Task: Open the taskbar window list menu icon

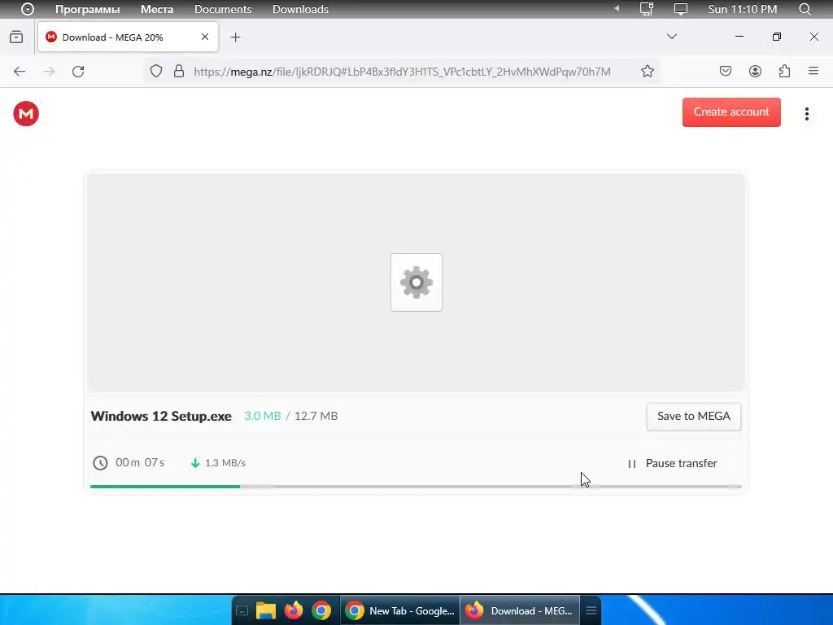Action: [x=591, y=610]
